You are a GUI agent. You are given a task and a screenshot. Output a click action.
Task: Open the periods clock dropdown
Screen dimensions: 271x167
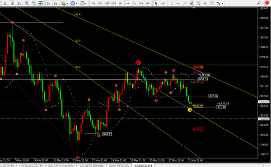click(x=74, y=3)
